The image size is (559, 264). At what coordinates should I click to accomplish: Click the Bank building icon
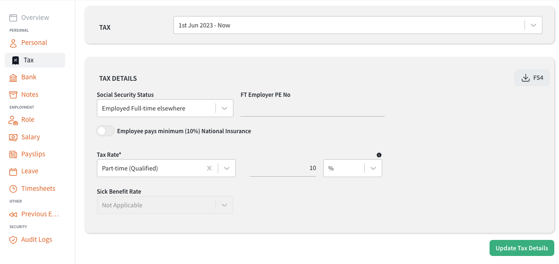pos(13,77)
